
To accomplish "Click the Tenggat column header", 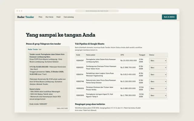I will click(142, 55).
